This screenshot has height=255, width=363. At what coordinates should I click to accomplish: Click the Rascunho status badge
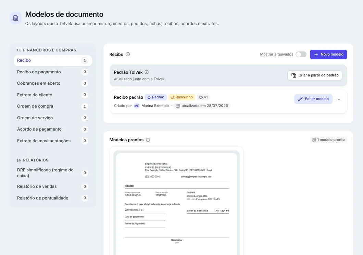(182, 97)
